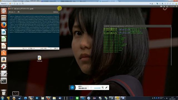178x100 pixels.
Task: Click the Ubuntu panel clock
Action: [172, 6]
